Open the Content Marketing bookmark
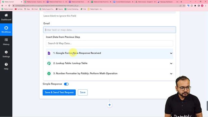This screenshot has height=117, width=208. 72,9
